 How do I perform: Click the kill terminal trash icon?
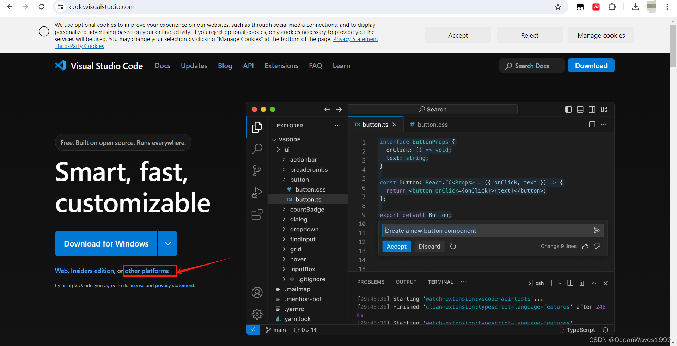click(x=582, y=283)
